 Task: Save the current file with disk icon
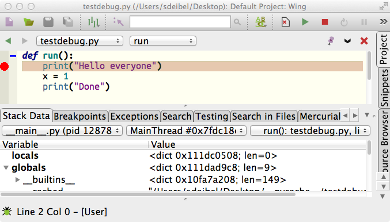(x=48, y=22)
